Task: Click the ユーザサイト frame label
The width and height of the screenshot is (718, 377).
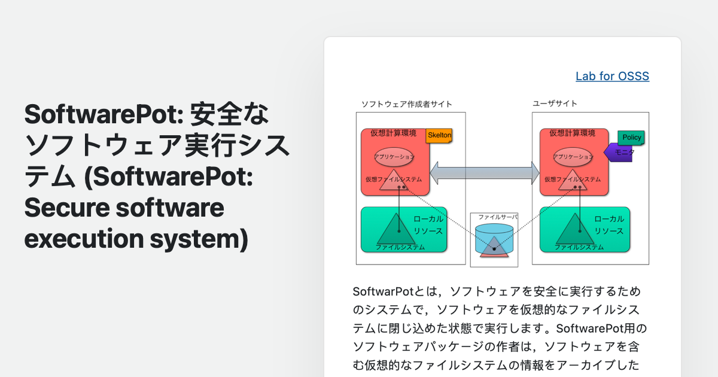Action: (555, 102)
